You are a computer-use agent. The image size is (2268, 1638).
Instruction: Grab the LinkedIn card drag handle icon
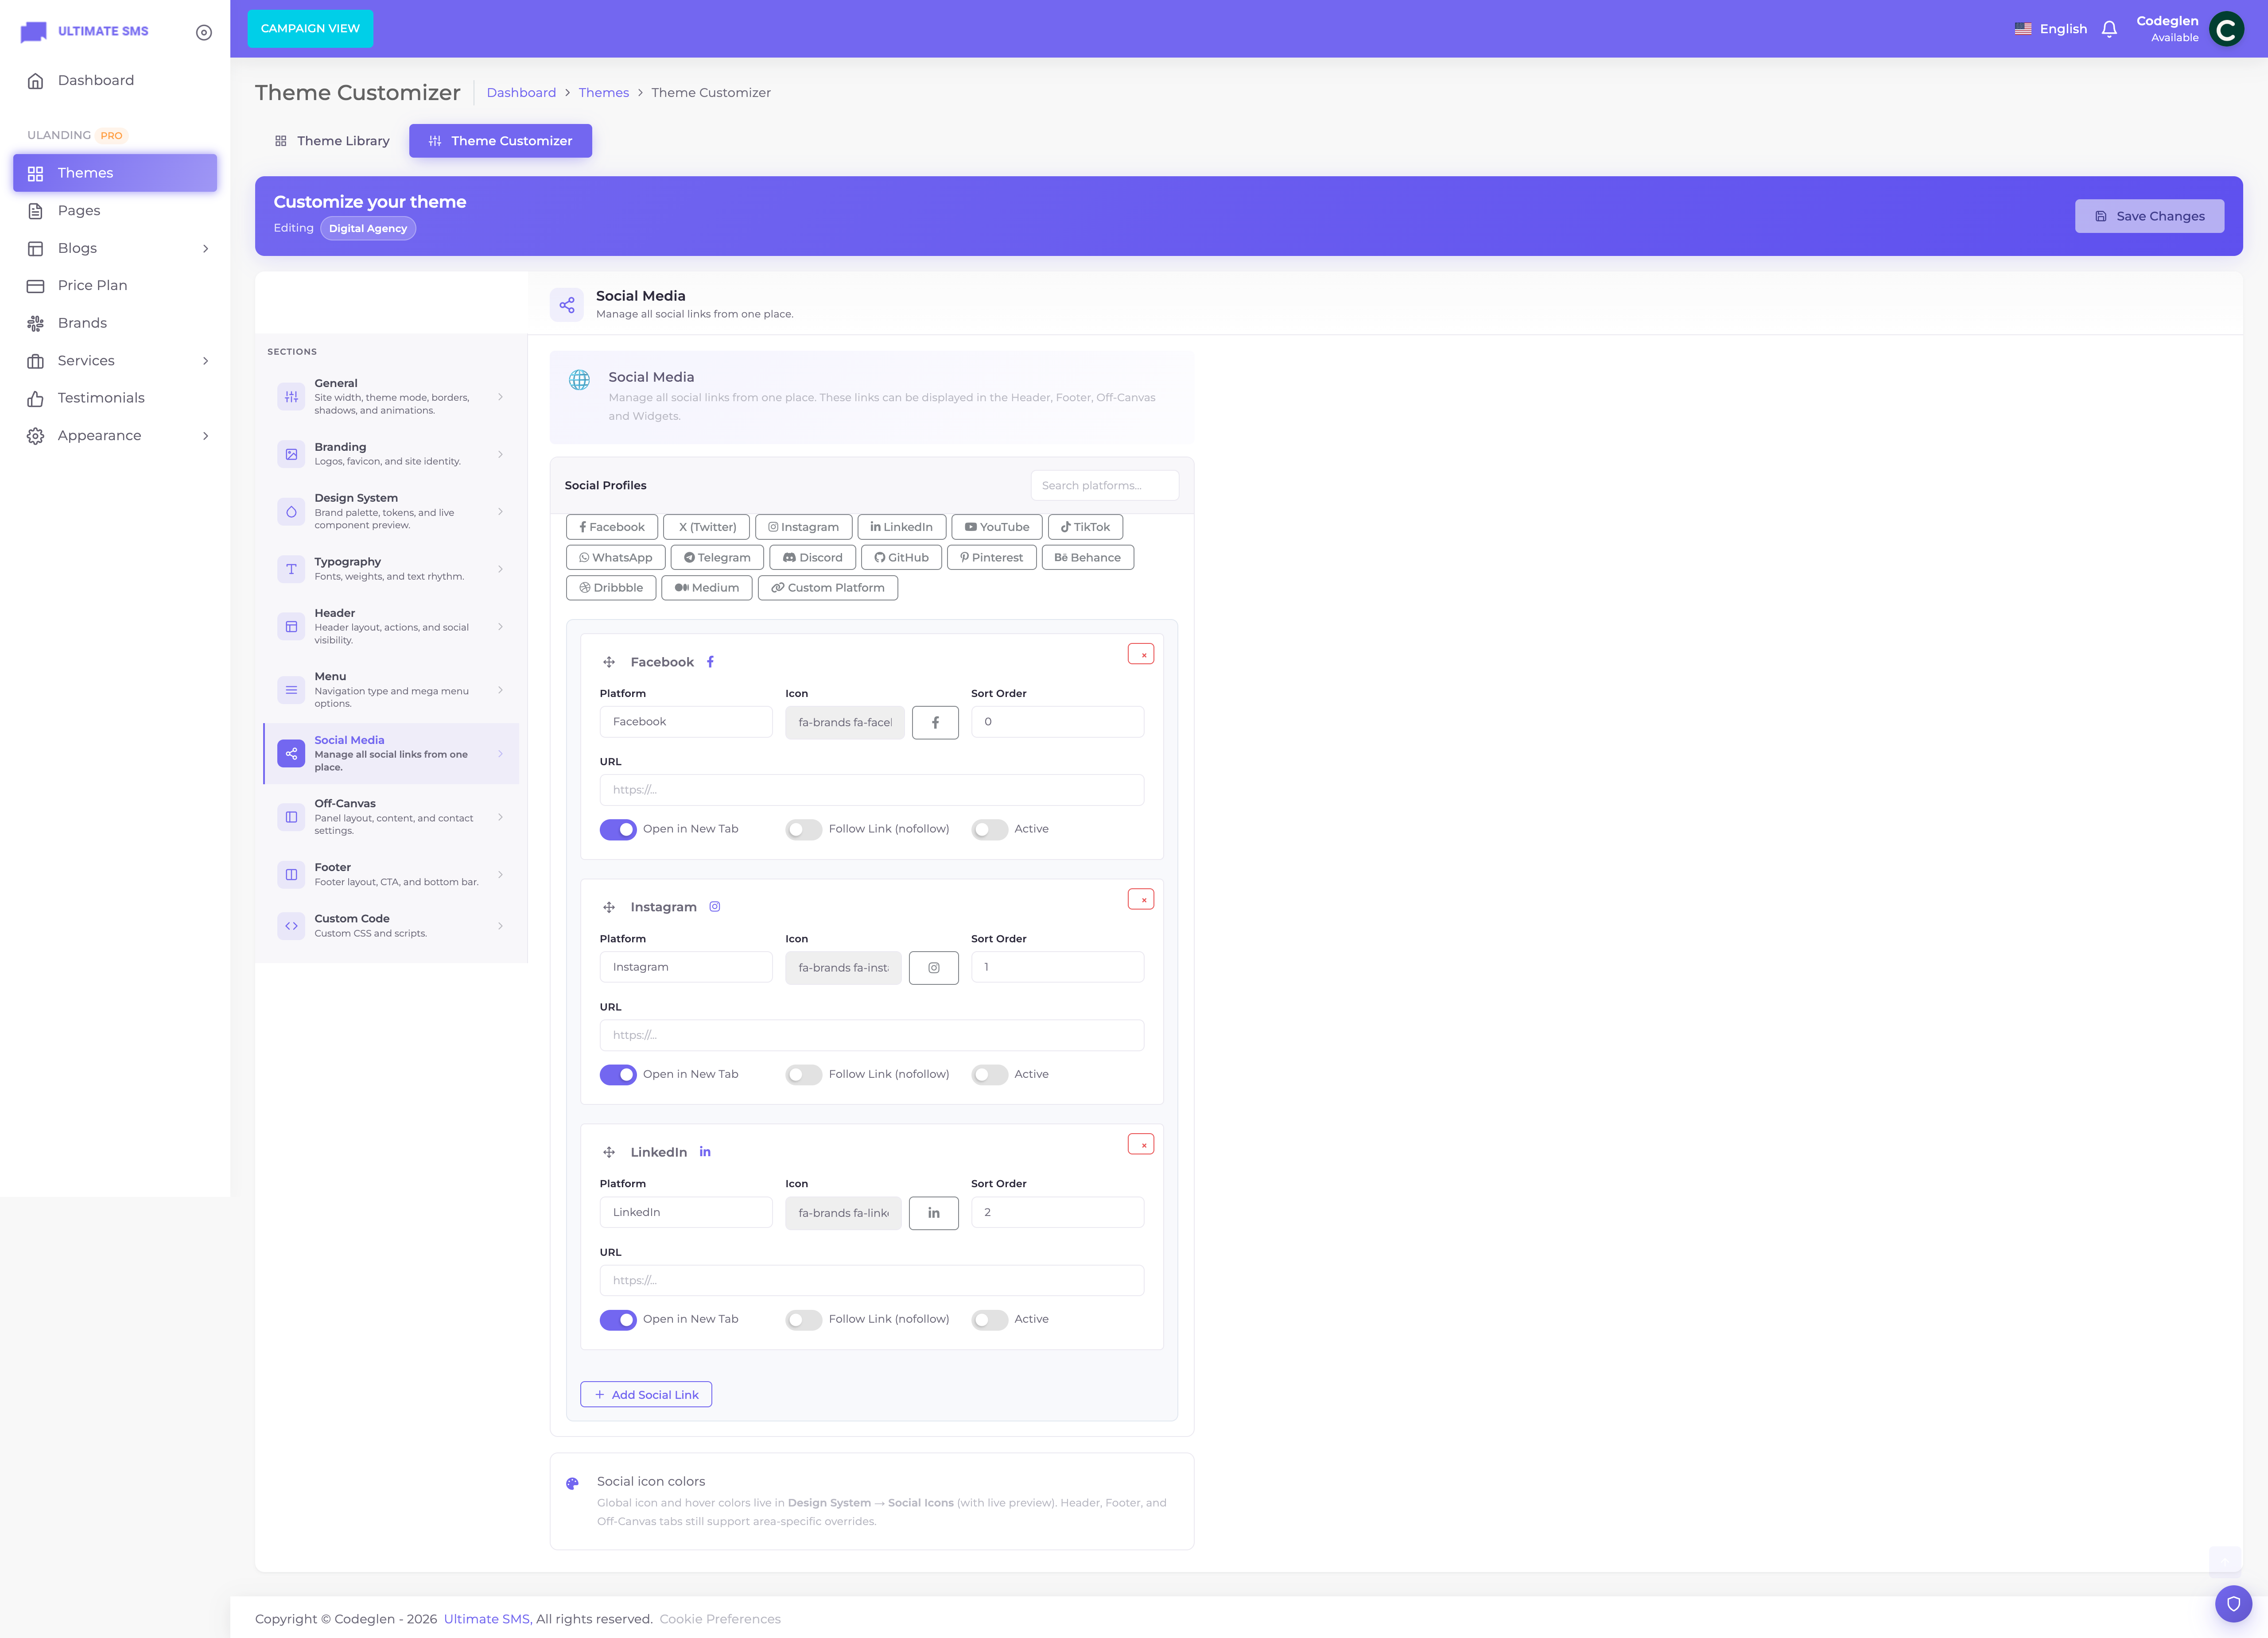coord(609,1152)
